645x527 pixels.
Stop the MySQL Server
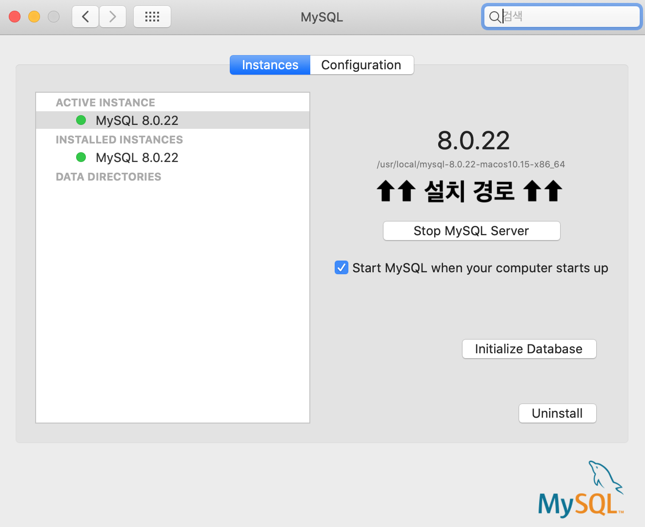click(471, 231)
